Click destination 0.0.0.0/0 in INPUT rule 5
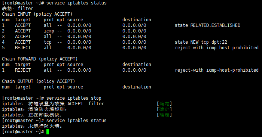This screenshot has height=137, width=262. (x=134, y=48)
